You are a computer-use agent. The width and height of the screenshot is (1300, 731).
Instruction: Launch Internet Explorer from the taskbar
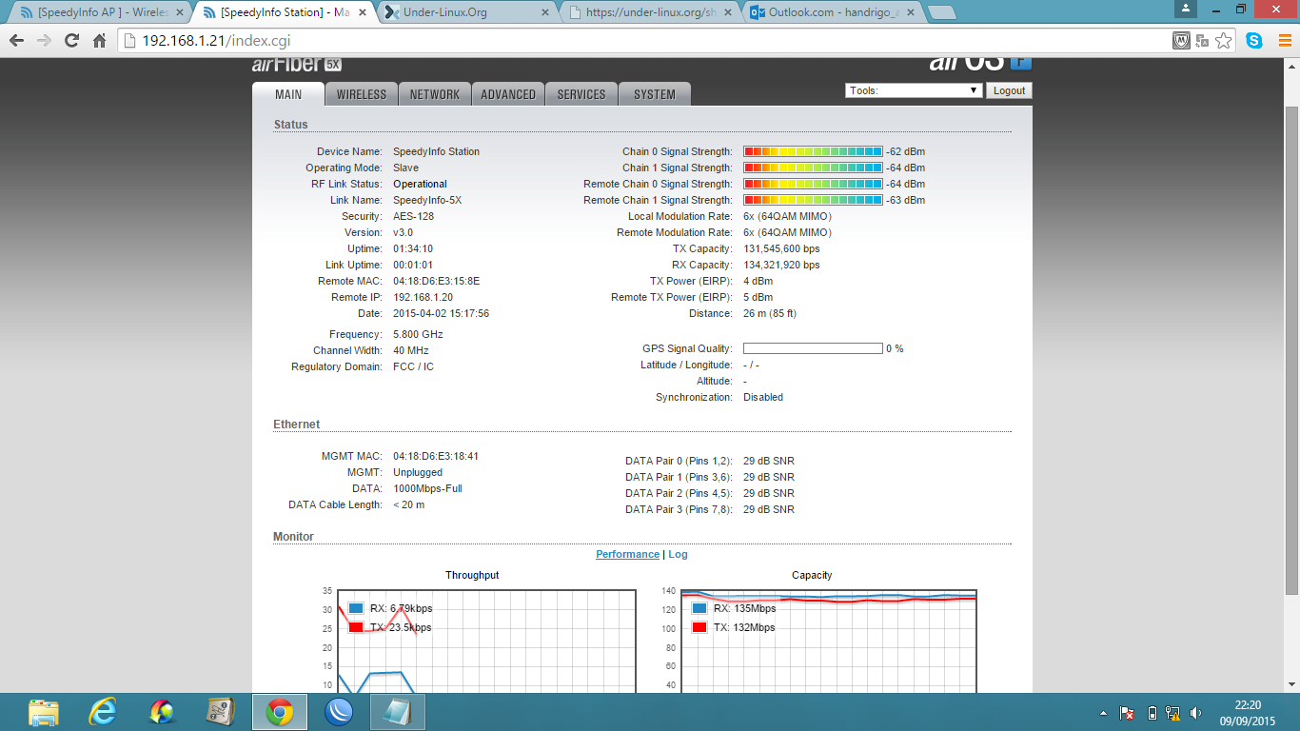pyautogui.click(x=102, y=712)
